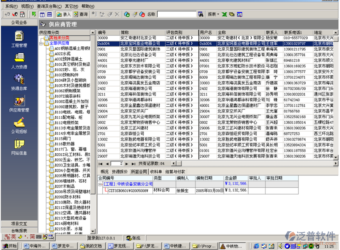The image size is (340, 250).
Task: Click the Excel export toolbar icon
Action: pos(224,14)
